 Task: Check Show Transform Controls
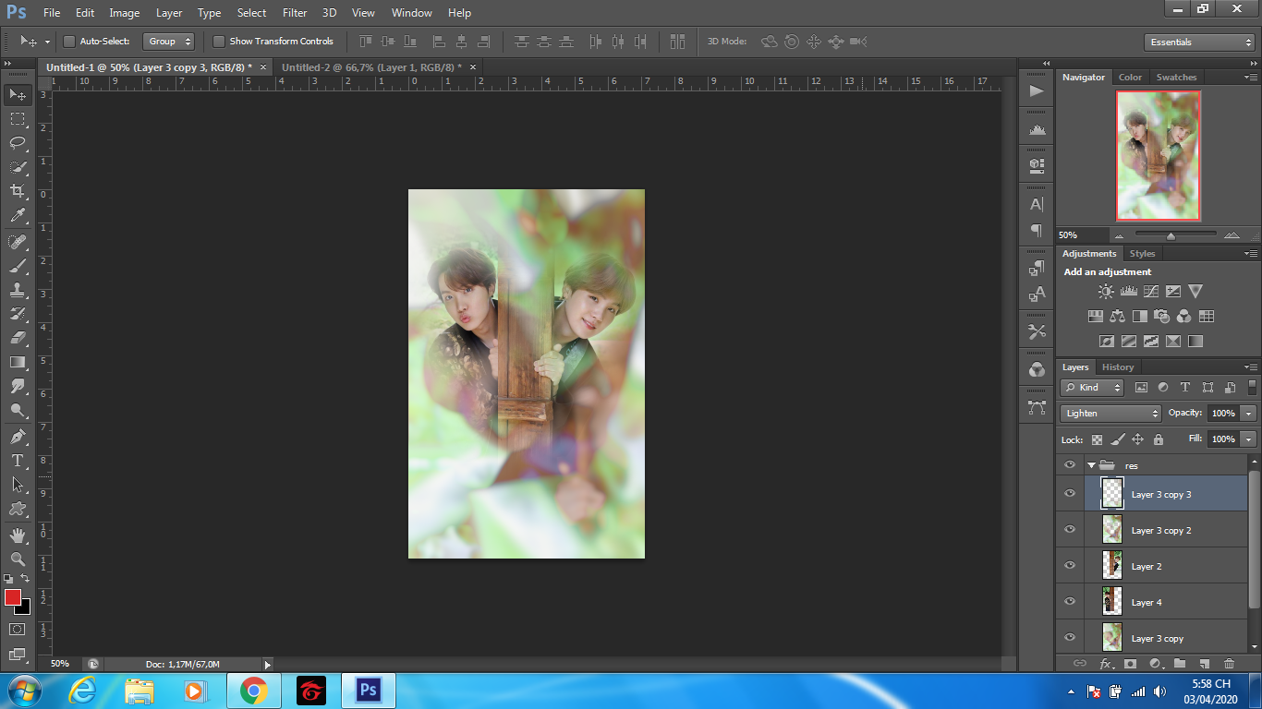pyautogui.click(x=219, y=42)
